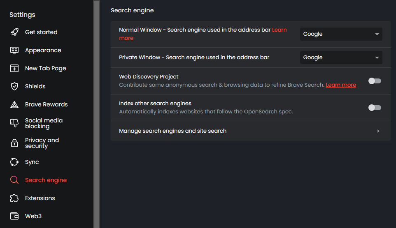Open Private Window search engine dropdown

click(341, 58)
